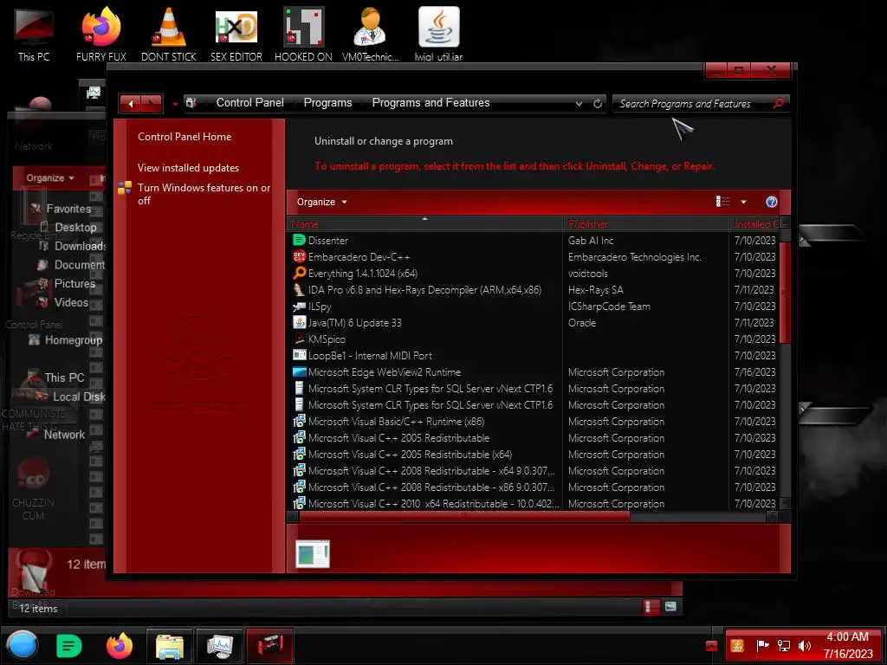Switch to details view in background Explorer

click(651, 607)
